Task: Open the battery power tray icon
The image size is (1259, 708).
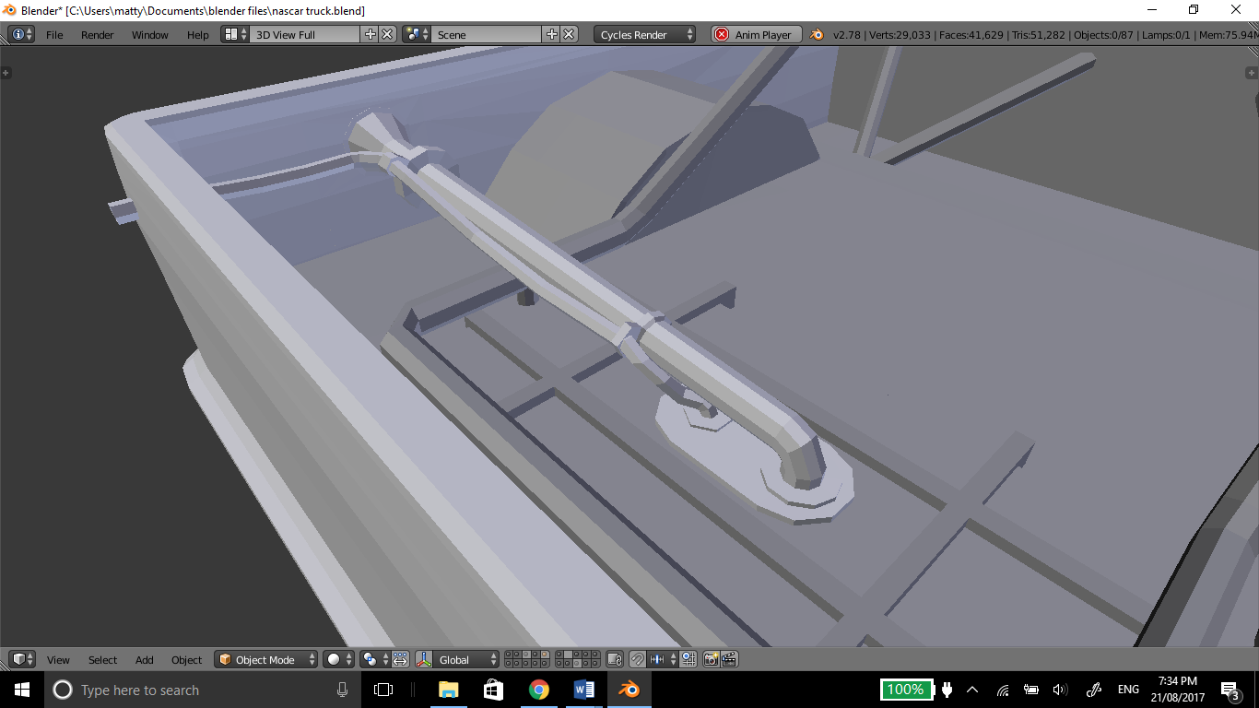Action: [1031, 690]
